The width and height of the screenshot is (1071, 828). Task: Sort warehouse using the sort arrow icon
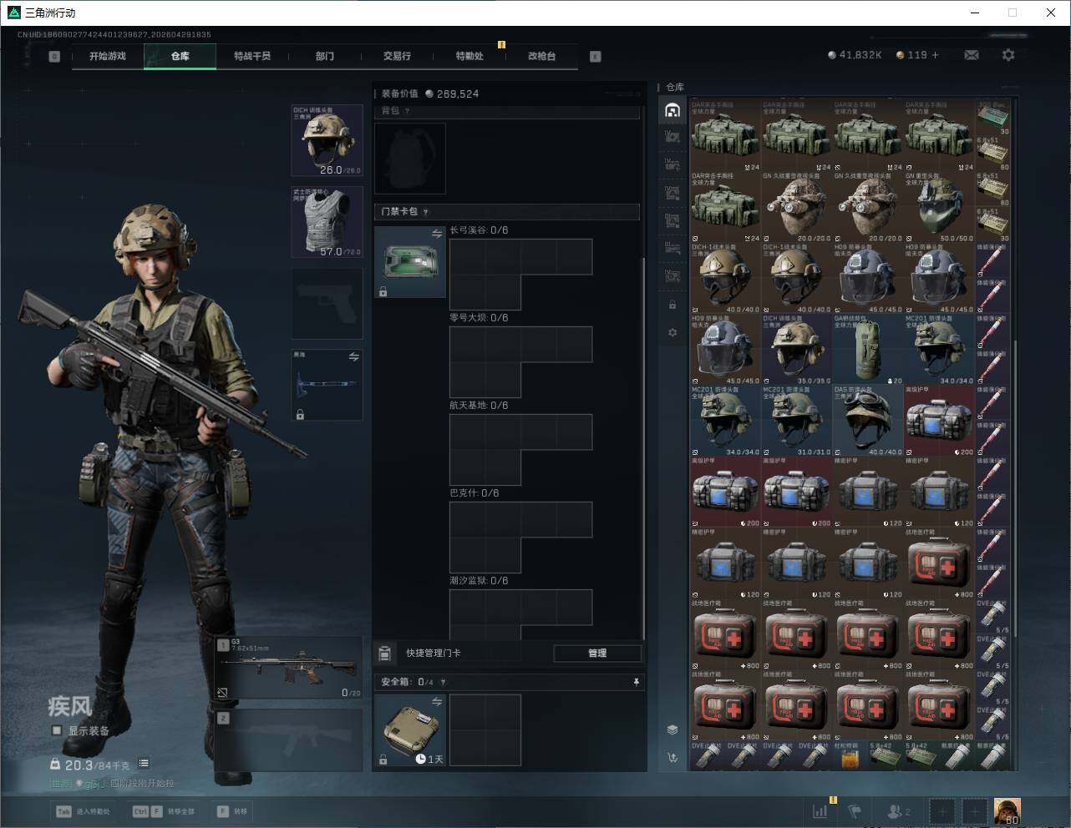(673, 757)
